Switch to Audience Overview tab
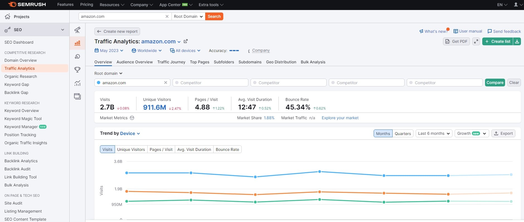 click(x=134, y=62)
